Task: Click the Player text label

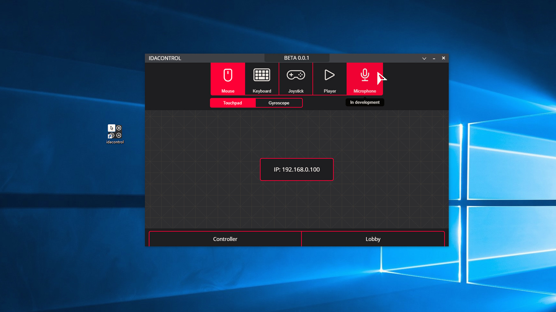Action: tap(330, 91)
